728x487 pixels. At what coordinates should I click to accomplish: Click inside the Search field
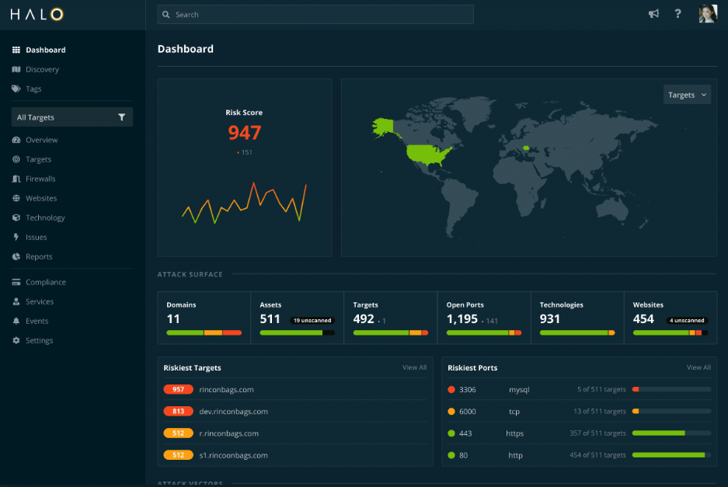(315, 14)
